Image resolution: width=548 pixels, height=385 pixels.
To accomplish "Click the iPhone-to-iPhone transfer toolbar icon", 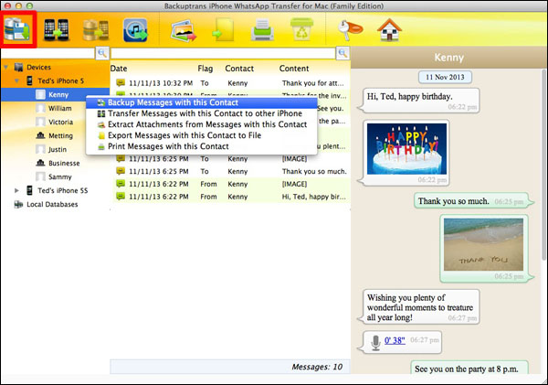I will pos(57,30).
